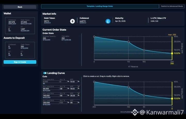The width and height of the screenshot is (186, 119).
Task: Click the Claimable value $711,839.58
Action: (x=66, y=40)
